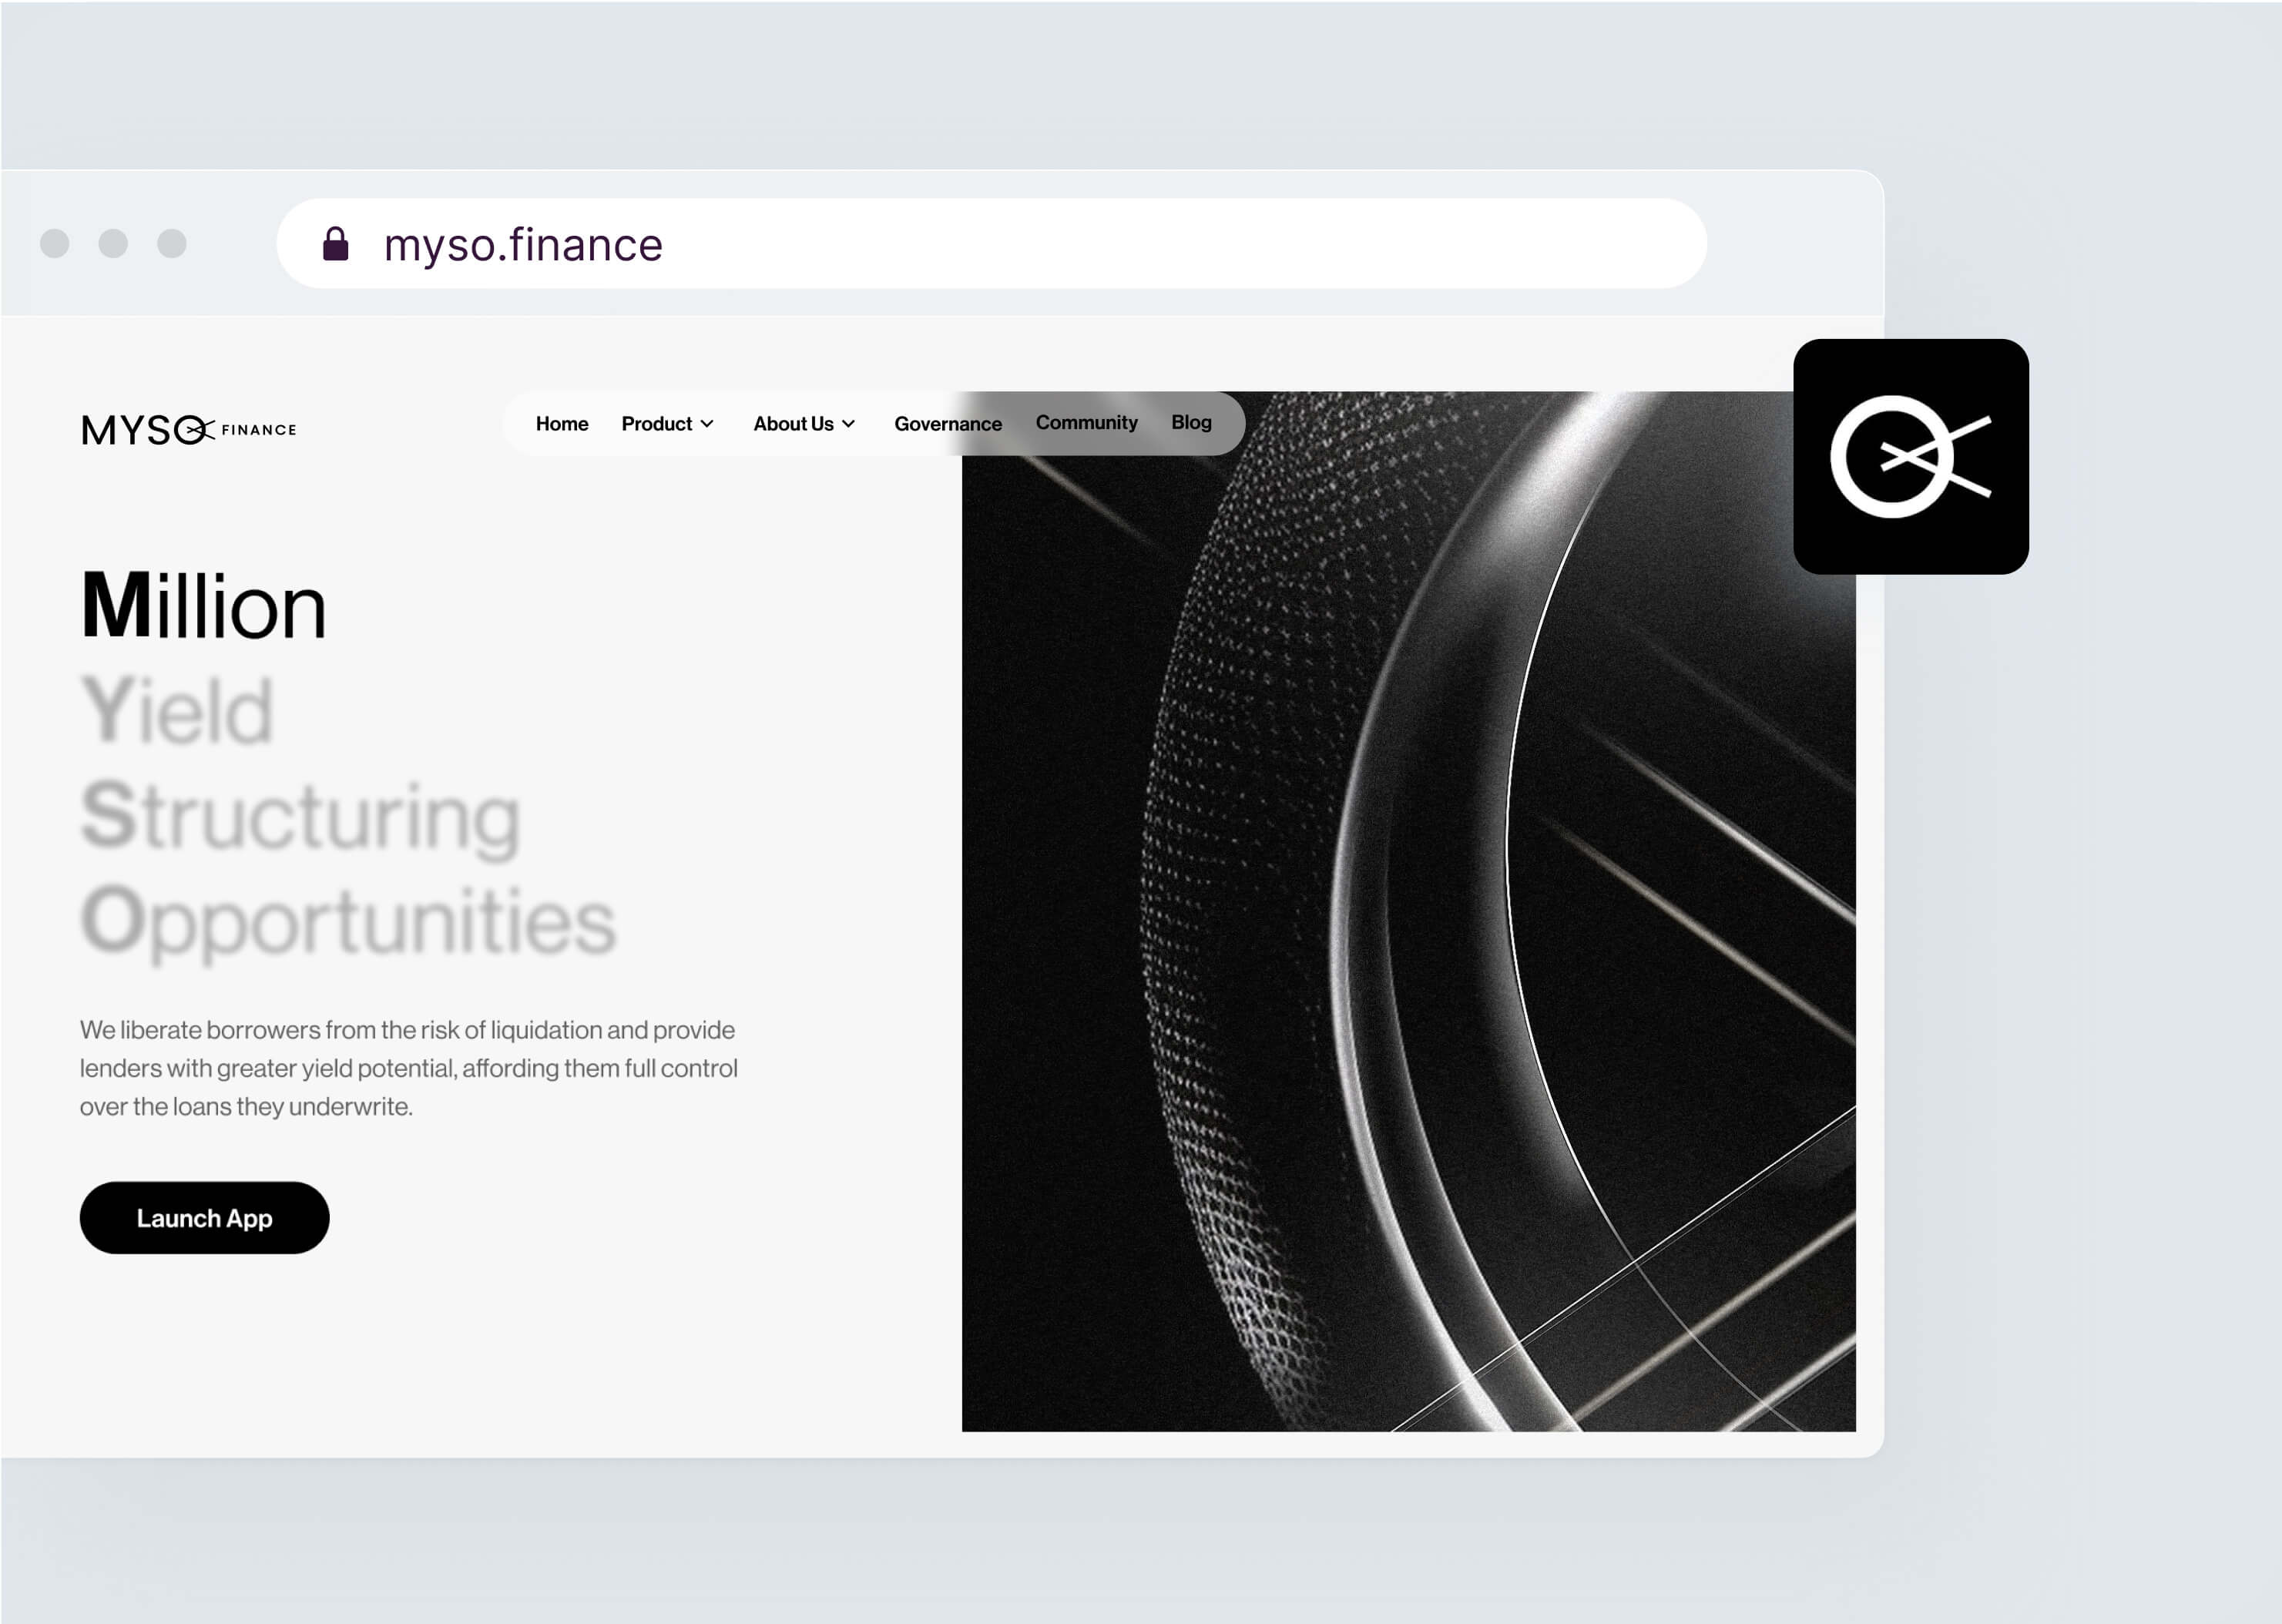Viewport: 2282px width, 1624px height.
Task: Open the Blog link
Action: point(1191,423)
